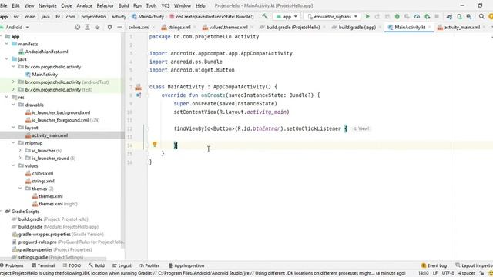Viewport: 493px width, 277px height.
Task: Click the yellow lightbulb intention icon
Action: click(154, 144)
